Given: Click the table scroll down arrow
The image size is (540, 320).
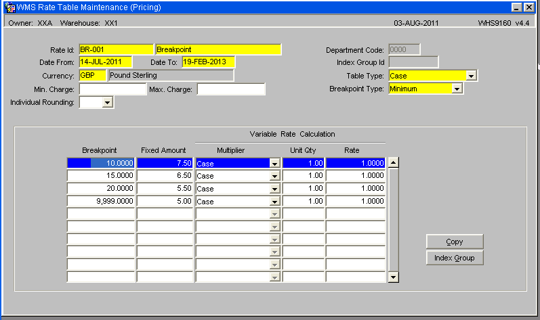Looking at the screenshot, I should click(393, 277).
